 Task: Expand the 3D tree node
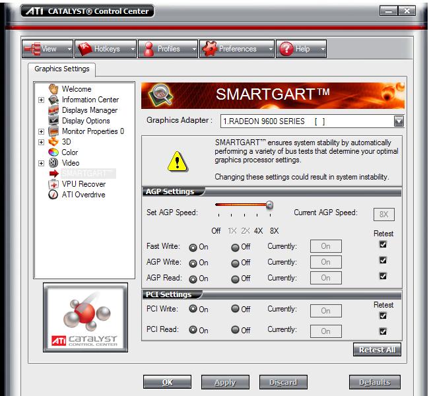point(41,142)
